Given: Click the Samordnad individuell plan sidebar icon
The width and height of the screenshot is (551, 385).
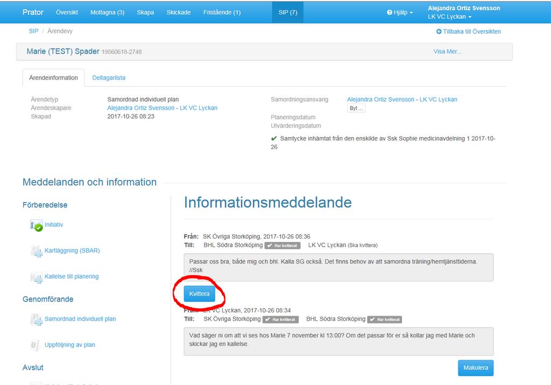Looking at the screenshot, I should coord(36,319).
